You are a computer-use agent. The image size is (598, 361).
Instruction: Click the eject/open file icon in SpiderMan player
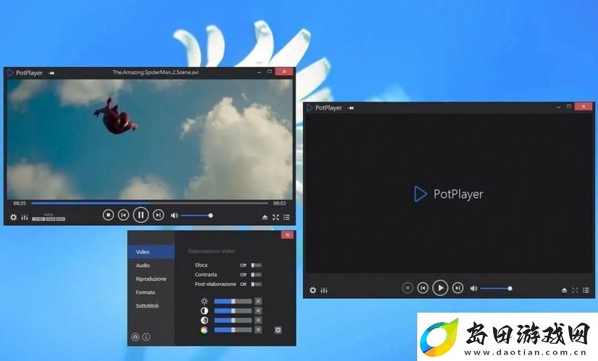tap(265, 217)
